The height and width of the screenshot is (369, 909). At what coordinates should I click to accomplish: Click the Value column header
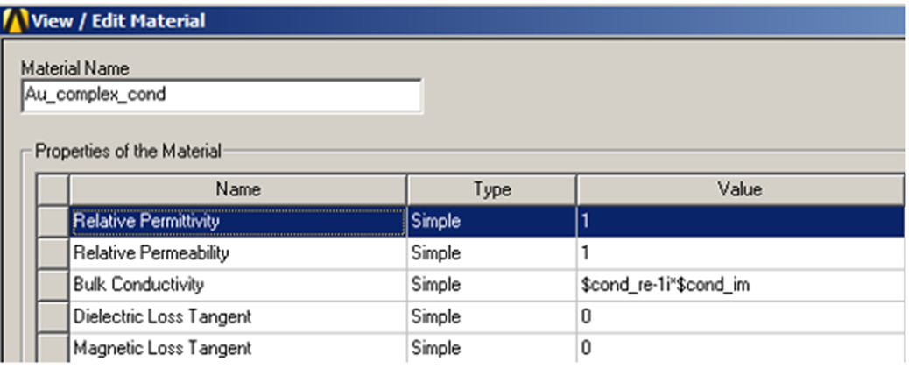click(x=740, y=189)
